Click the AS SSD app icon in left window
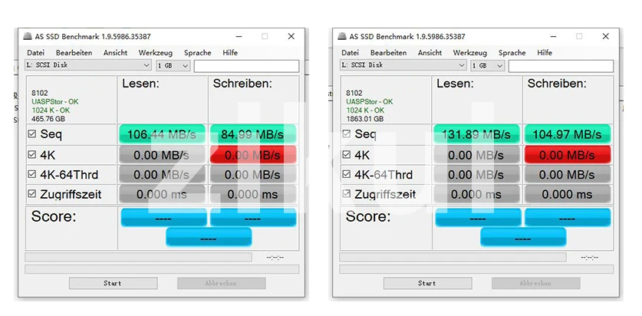 [x=28, y=36]
